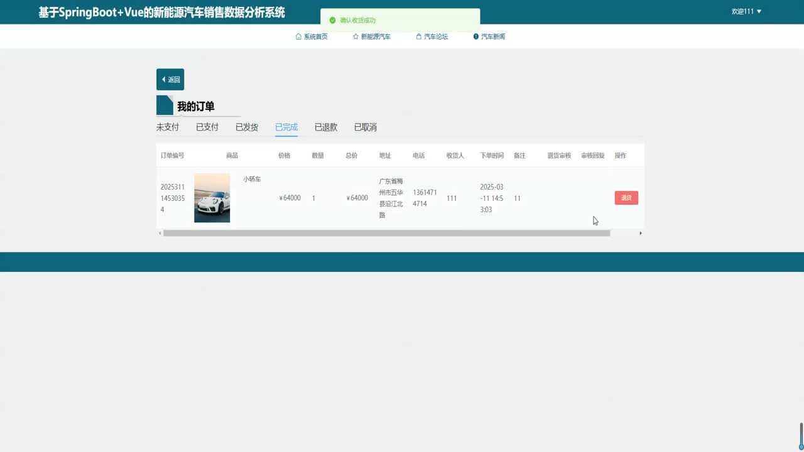Switch to the 已取消 tab
This screenshot has height=452, width=804.
[366, 127]
